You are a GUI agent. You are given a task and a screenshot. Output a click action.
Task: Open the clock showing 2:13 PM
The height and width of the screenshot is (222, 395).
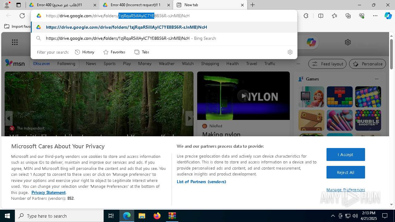(x=368, y=216)
